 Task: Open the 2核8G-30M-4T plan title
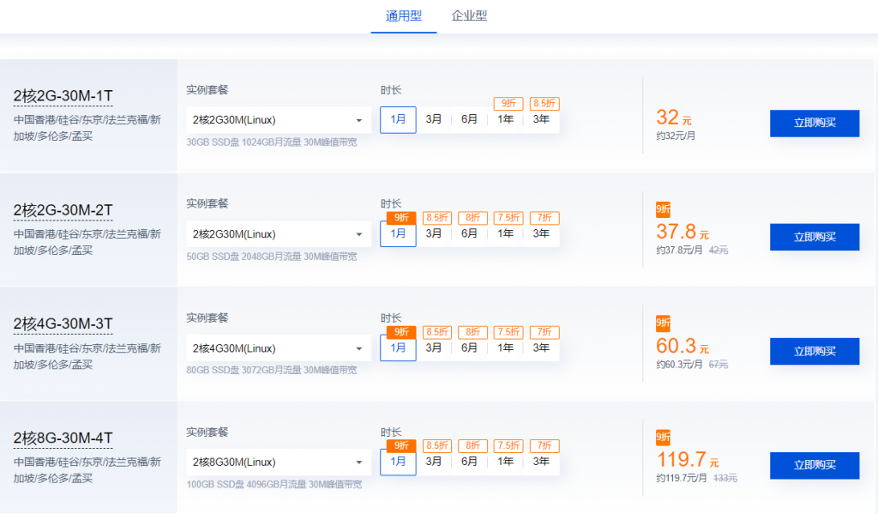pos(63,438)
